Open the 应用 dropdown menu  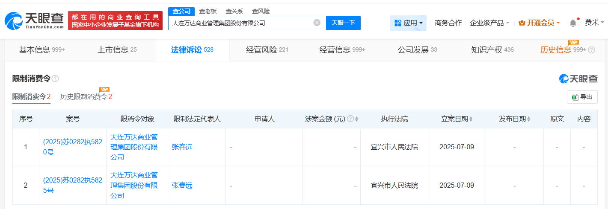(x=408, y=23)
